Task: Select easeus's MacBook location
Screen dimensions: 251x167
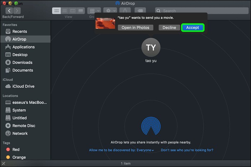Action: click(25, 102)
